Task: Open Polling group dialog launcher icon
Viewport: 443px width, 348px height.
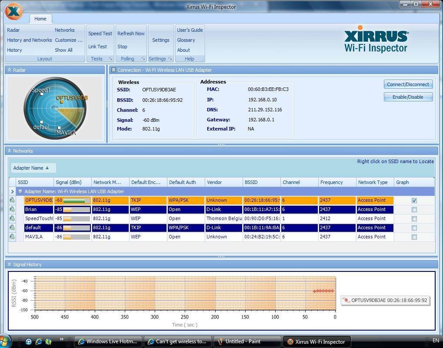Action: click(143, 59)
